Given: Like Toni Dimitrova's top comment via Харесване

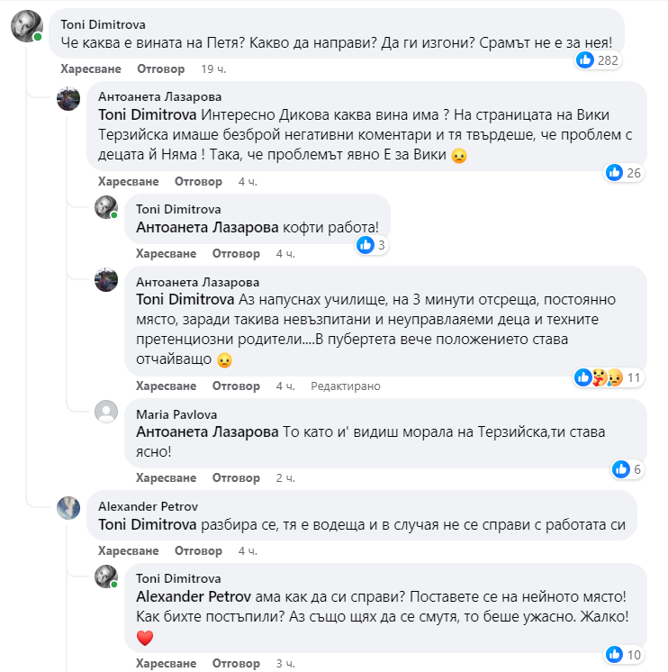Looking at the screenshot, I should [92, 68].
